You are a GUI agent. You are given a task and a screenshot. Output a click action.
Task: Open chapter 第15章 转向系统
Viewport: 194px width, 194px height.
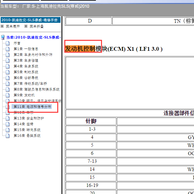(27, 130)
